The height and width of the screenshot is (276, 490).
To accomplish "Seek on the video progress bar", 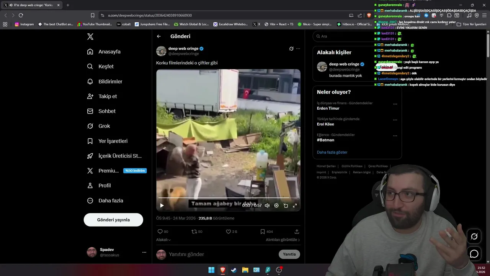I will 228,198.
